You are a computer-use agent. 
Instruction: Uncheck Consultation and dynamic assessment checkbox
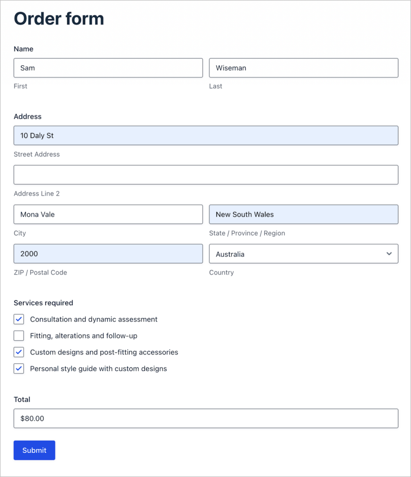(x=19, y=319)
